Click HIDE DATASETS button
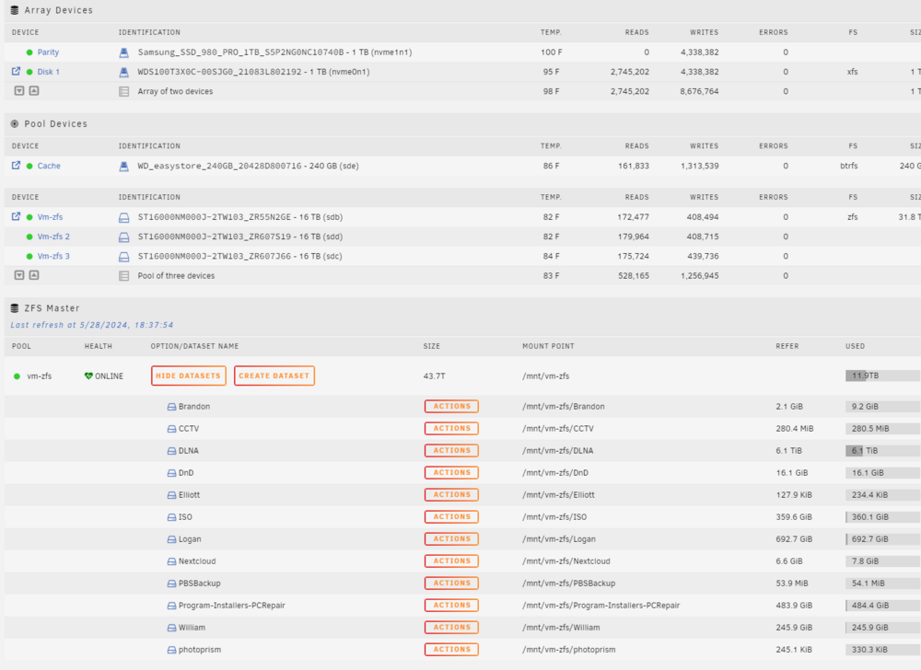921x670 pixels. point(189,376)
